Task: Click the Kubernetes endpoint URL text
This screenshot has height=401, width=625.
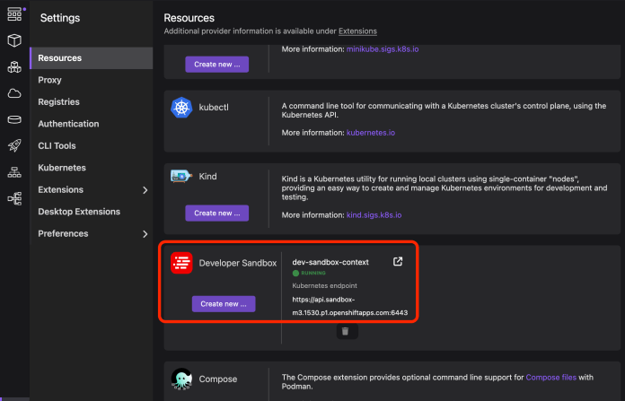Action: point(350,306)
